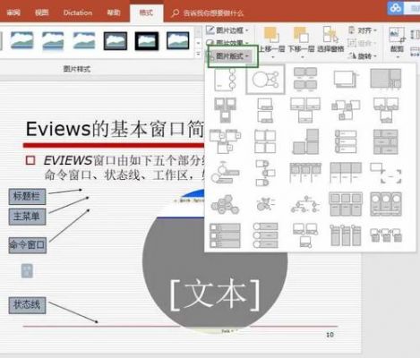This screenshot has height=358, width=420.
Task: Pick the layout with three stacked side circles
Action: point(226,80)
